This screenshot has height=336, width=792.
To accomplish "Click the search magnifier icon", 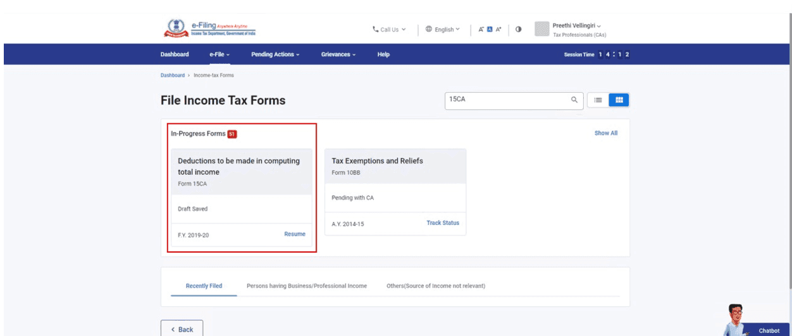I will point(574,100).
